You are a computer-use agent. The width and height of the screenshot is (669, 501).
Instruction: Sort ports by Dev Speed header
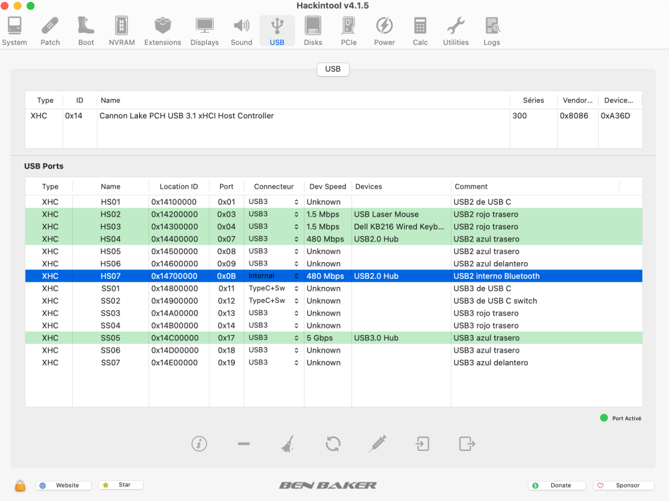pos(328,187)
